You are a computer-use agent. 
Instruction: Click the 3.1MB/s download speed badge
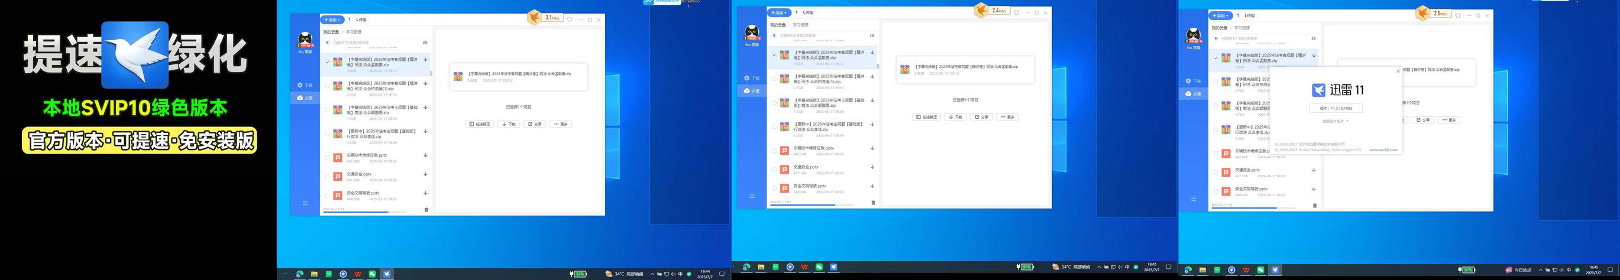[551, 18]
